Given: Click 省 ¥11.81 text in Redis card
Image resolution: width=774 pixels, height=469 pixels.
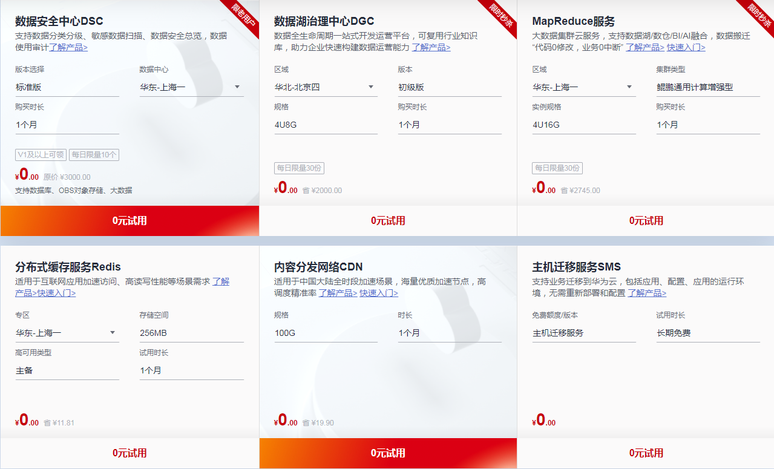Looking at the screenshot, I should (x=59, y=422).
